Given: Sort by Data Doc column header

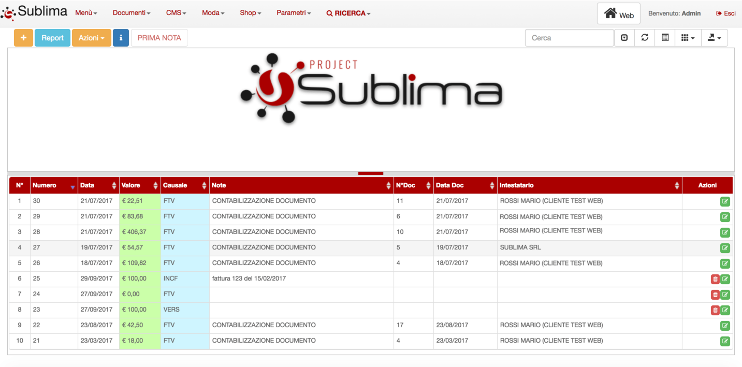Looking at the screenshot, I should click(x=465, y=185).
